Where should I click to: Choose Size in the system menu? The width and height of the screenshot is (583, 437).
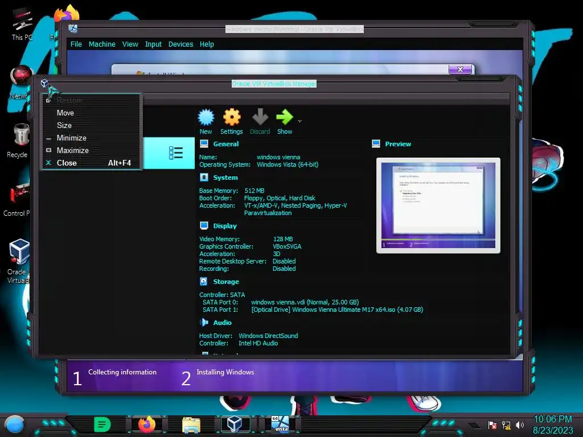(x=92, y=126)
